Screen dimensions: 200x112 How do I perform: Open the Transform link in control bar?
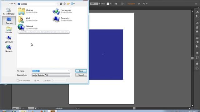pyautogui.click(x=131, y=4)
